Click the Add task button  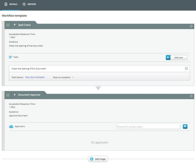[x=176, y=58]
